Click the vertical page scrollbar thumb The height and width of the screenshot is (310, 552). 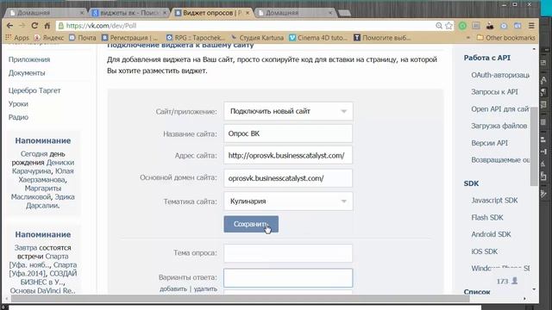coord(534,146)
